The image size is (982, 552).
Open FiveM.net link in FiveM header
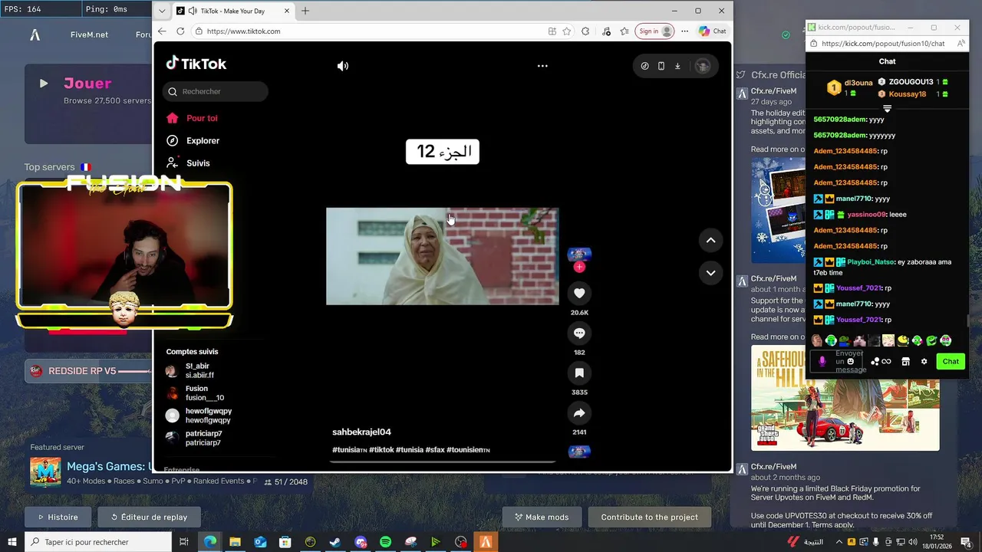pyautogui.click(x=89, y=34)
